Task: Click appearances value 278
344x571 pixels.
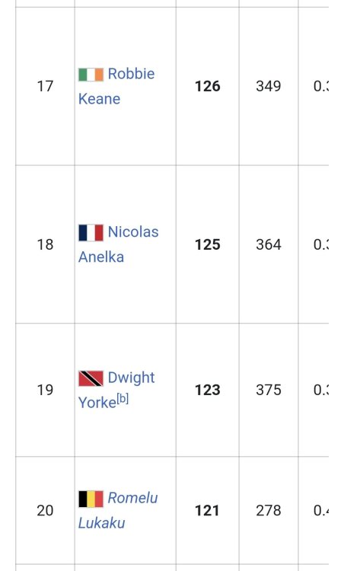Action: click(269, 511)
